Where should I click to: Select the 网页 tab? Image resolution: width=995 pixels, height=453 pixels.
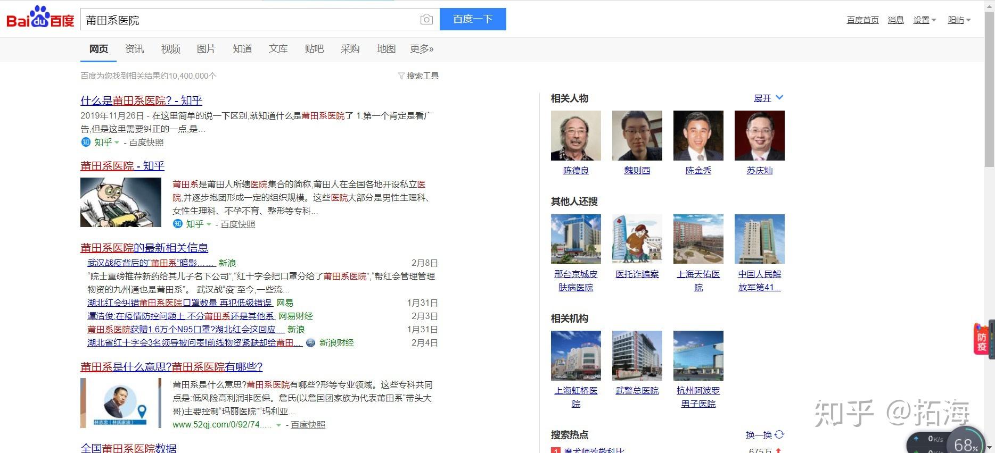(98, 49)
